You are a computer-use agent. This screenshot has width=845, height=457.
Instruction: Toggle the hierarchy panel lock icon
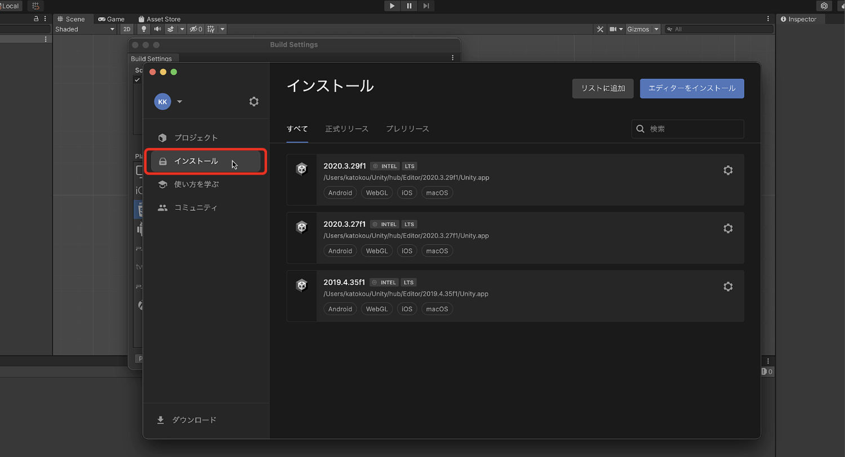coord(37,19)
